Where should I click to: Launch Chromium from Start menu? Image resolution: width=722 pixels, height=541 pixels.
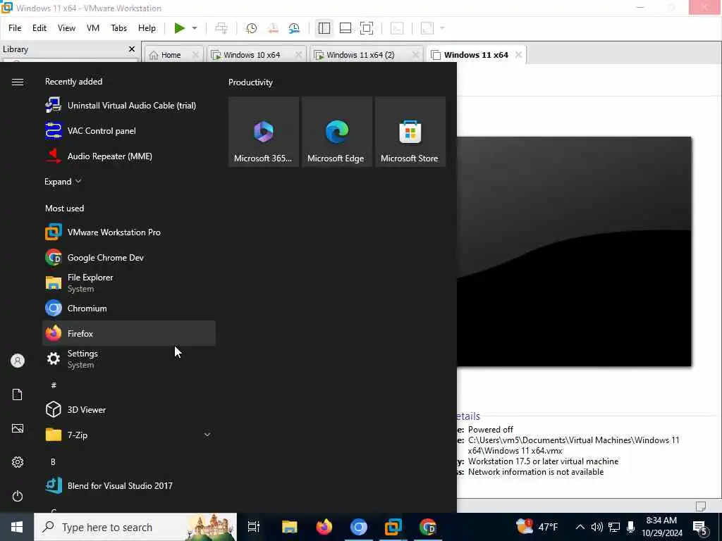click(129, 308)
